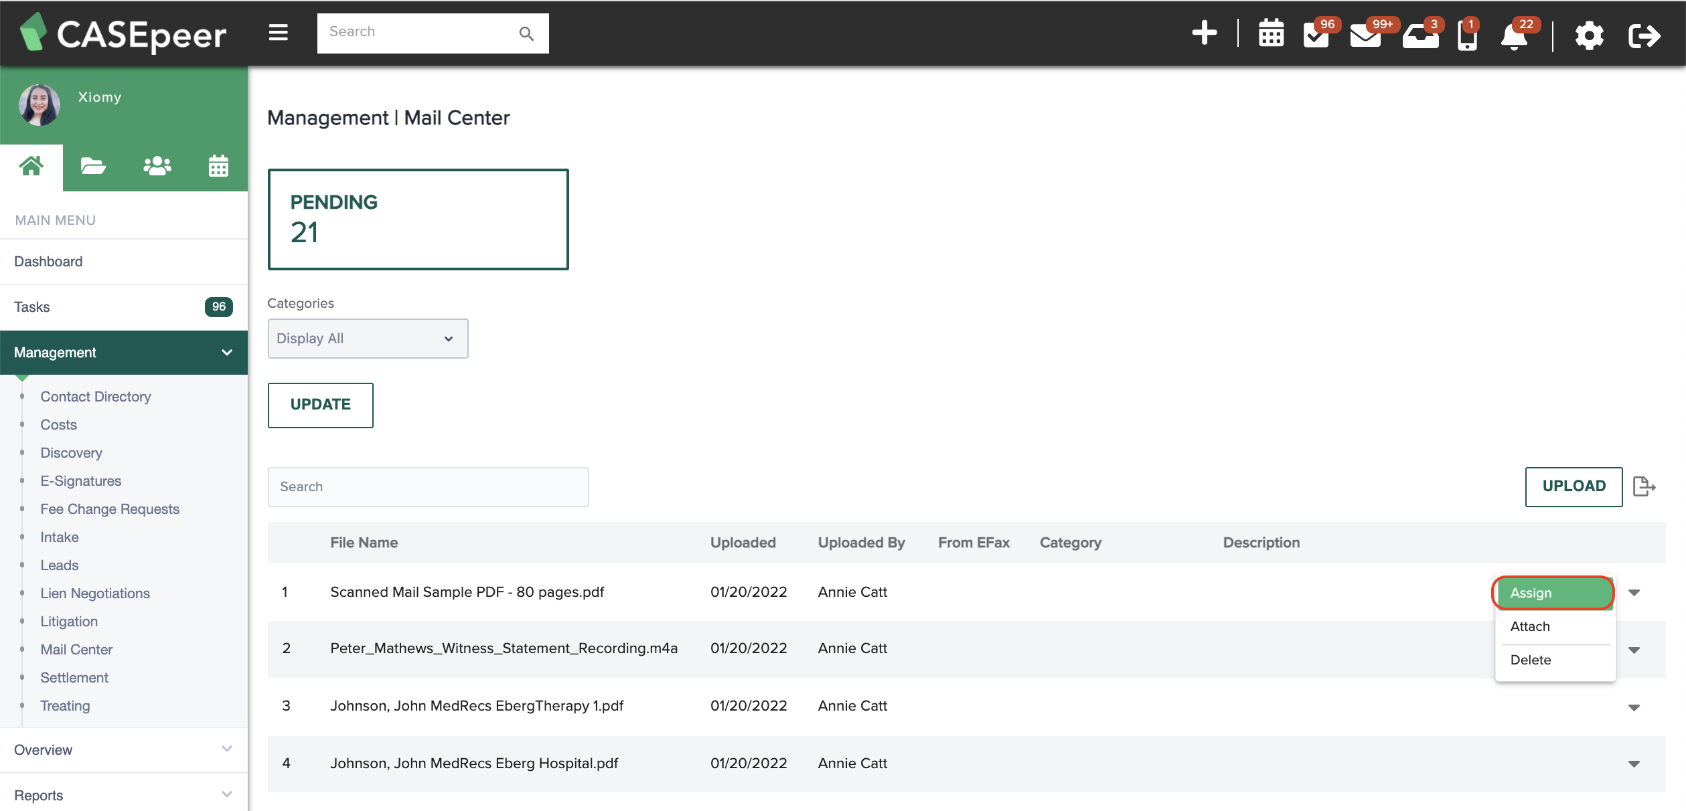Image resolution: width=1686 pixels, height=811 pixels.
Task: Expand row dropdown for Johnson Hospital pdf
Action: (1634, 763)
